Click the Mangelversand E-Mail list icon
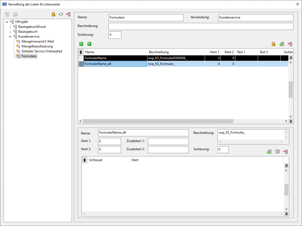The height and width of the screenshot is (226, 302). tap(18, 41)
